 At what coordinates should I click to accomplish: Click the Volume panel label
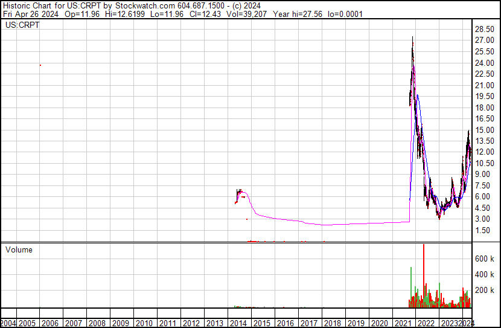(19, 249)
